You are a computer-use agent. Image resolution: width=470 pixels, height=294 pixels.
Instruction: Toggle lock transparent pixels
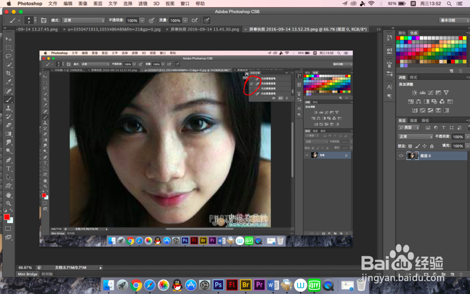tap(410, 146)
